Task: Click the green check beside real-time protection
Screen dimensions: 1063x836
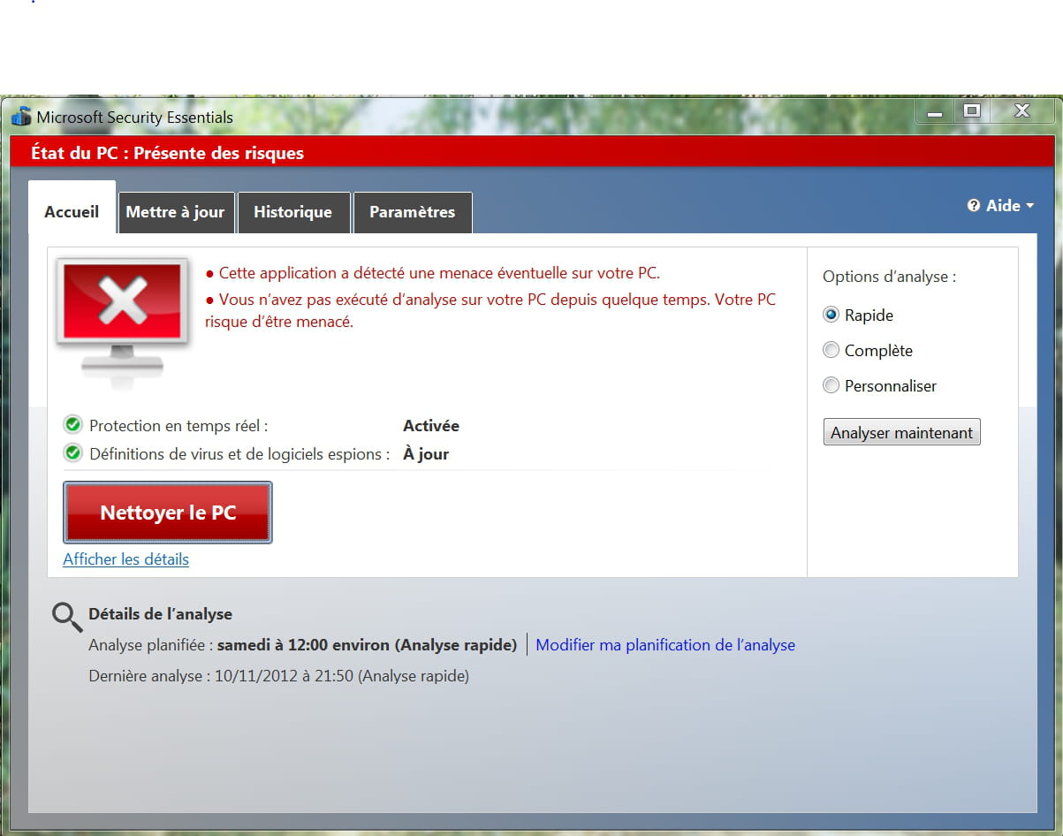Action: [73, 425]
